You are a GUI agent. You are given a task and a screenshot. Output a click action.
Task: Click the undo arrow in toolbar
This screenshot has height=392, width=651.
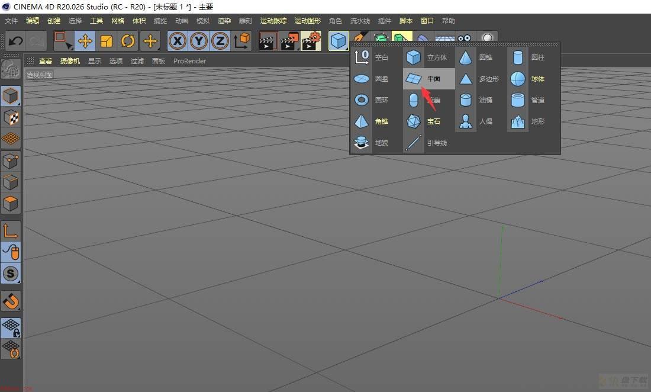tap(16, 41)
